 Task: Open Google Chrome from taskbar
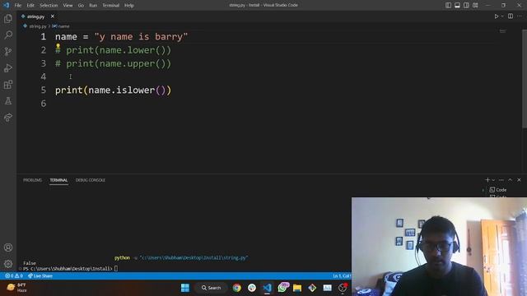[236, 288]
